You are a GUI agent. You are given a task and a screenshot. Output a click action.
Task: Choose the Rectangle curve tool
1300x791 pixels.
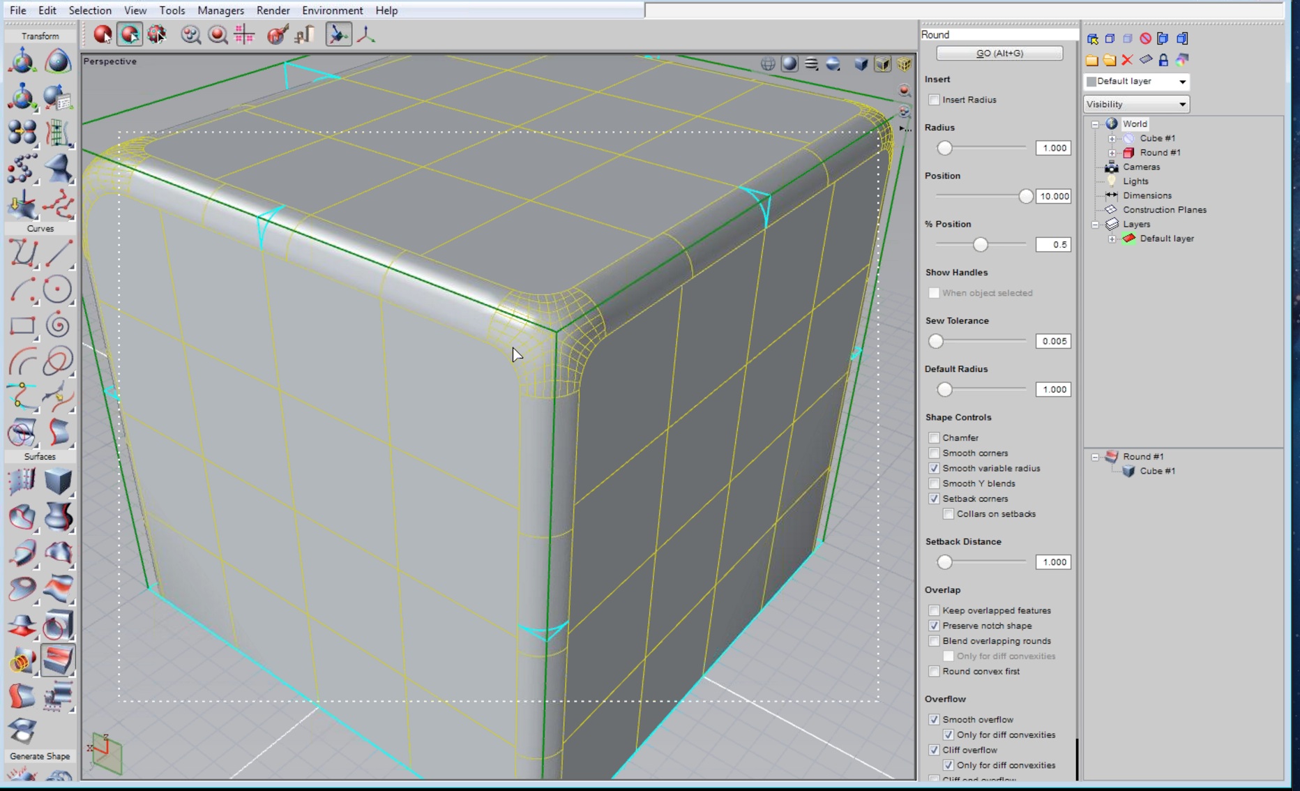coord(22,325)
